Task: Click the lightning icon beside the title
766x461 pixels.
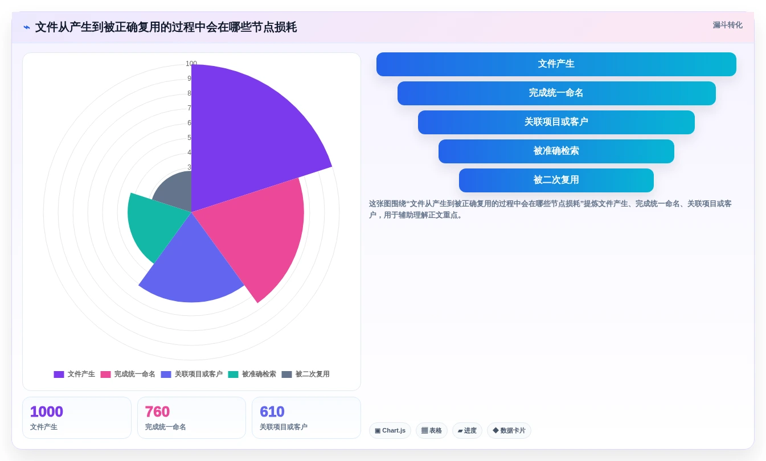Action: tap(27, 27)
